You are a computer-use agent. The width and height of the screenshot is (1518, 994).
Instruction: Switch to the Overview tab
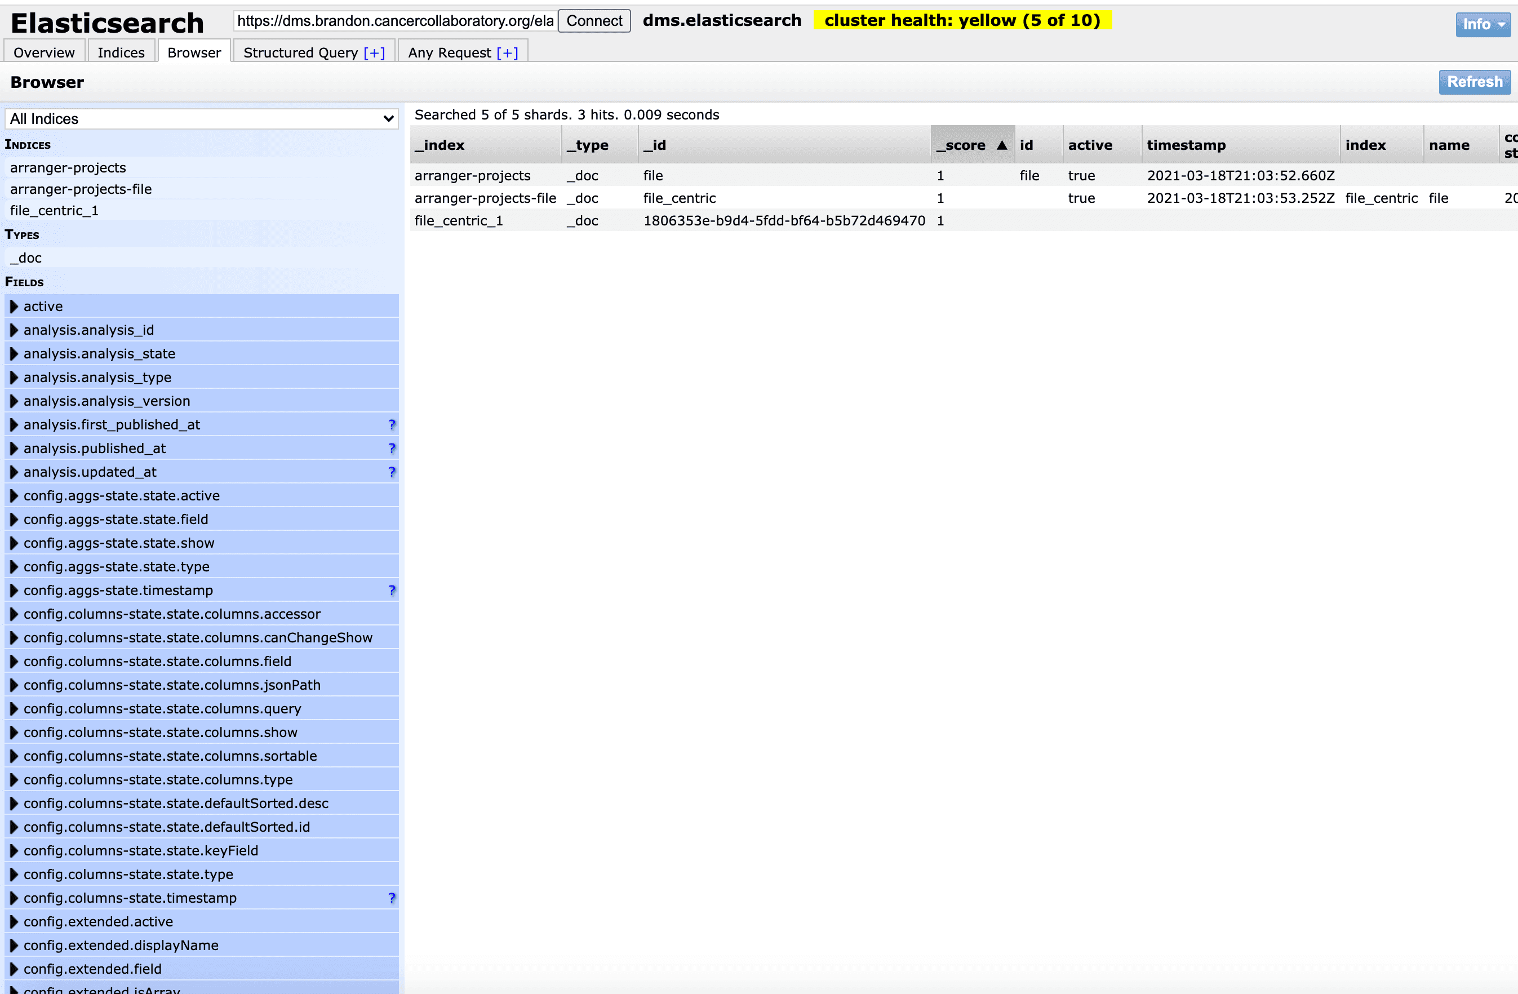[44, 52]
